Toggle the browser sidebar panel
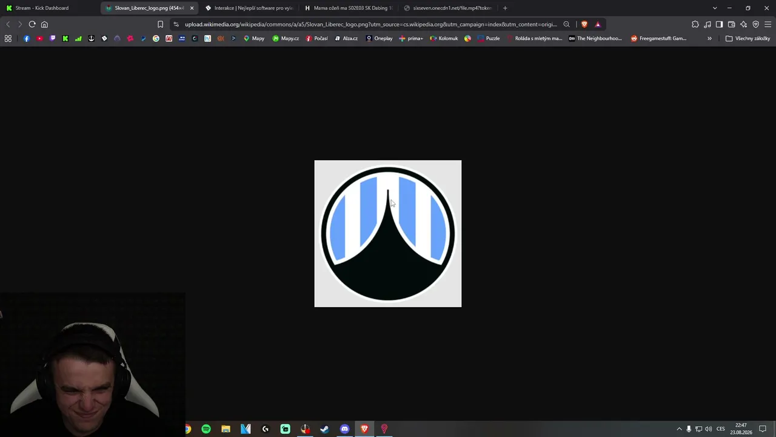The image size is (776, 437). click(719, 24)
